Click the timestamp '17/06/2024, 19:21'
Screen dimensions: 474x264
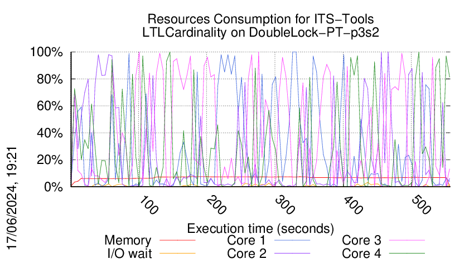tap(12, 198)
